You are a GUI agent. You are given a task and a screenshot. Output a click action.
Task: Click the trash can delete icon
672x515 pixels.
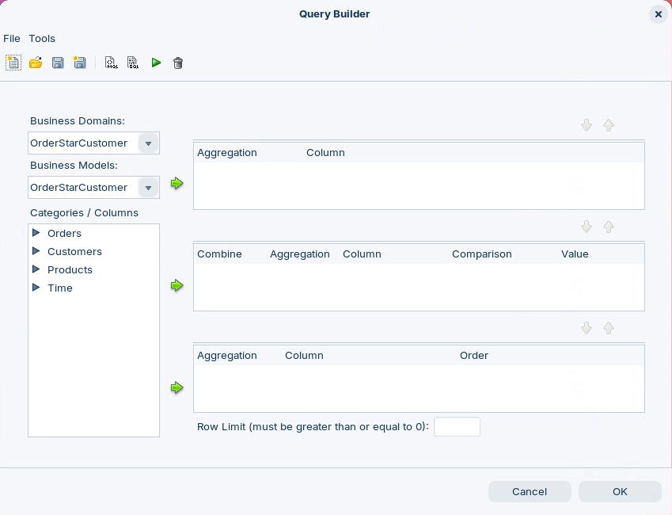(x=178, y=63)
